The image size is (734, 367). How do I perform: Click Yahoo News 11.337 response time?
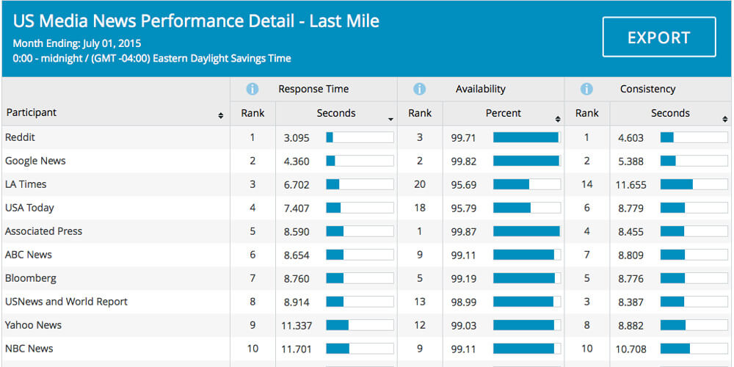(x=297, y=326)
